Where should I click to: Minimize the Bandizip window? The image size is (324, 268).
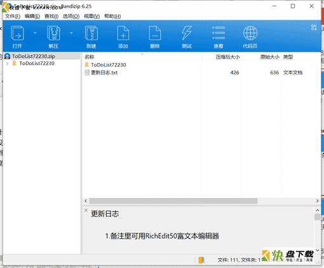274,6
